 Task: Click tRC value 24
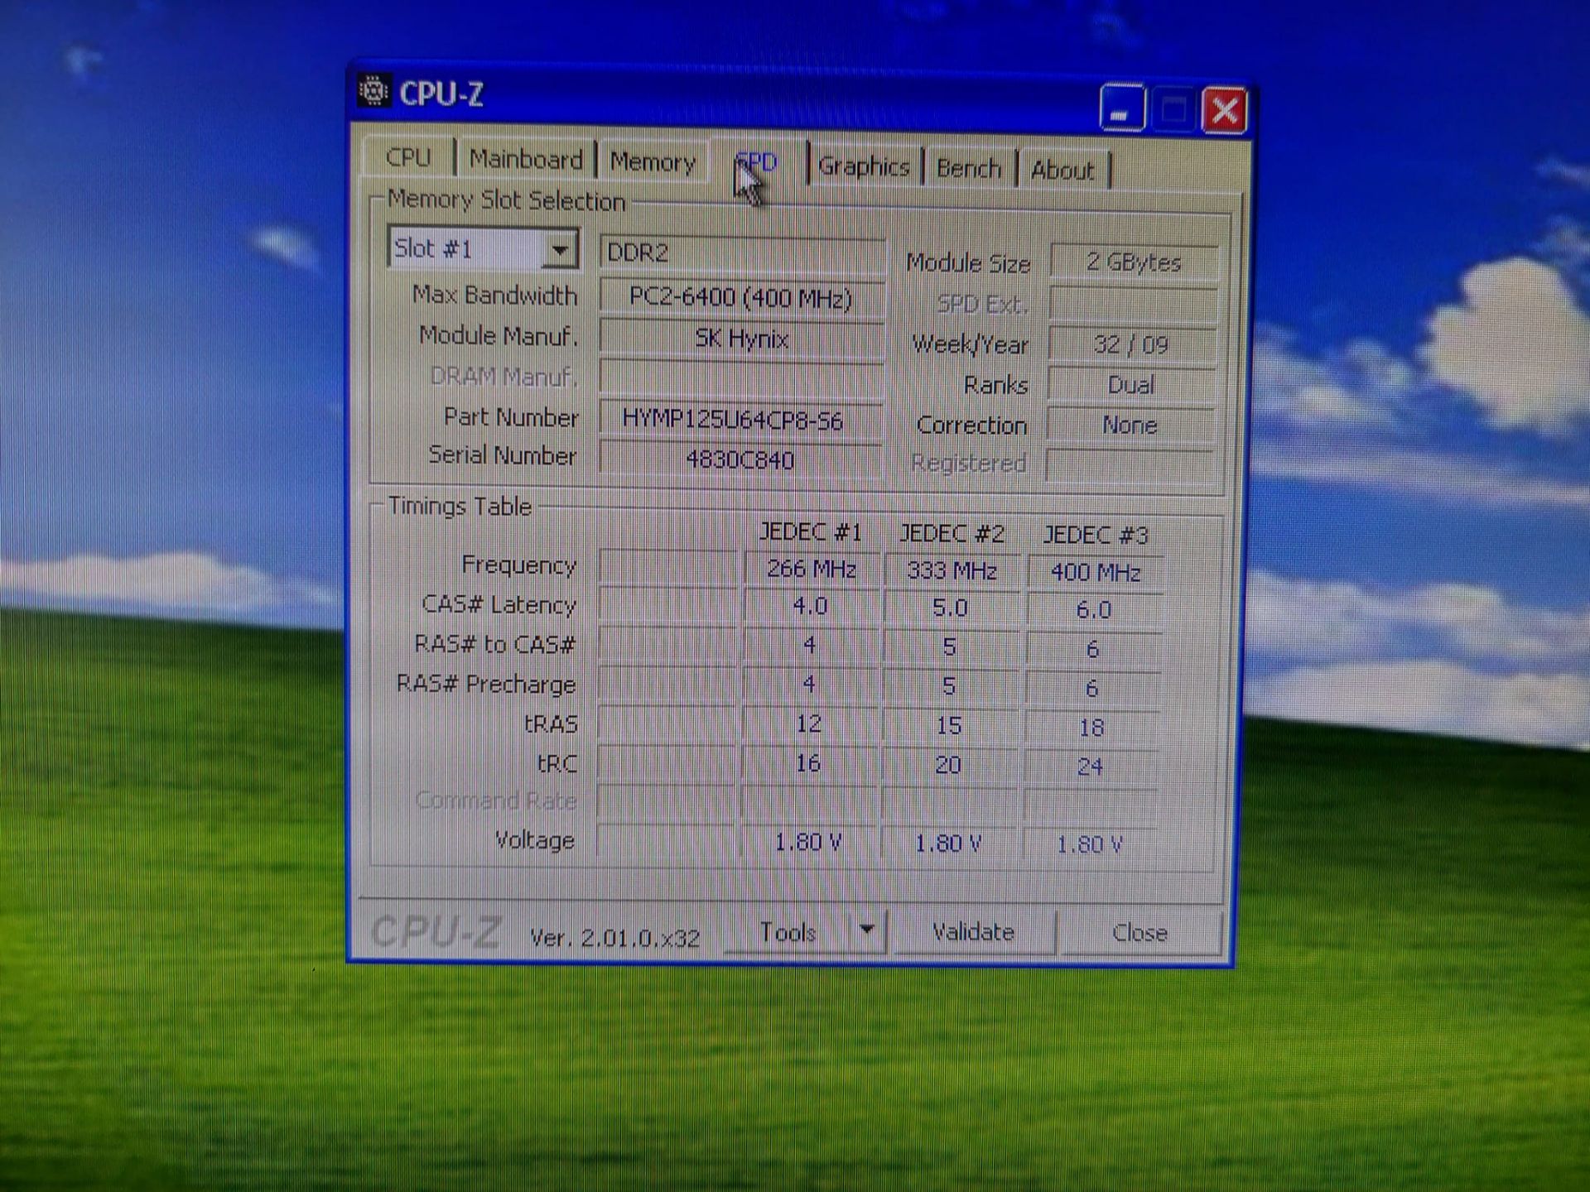pos(1091,767)
